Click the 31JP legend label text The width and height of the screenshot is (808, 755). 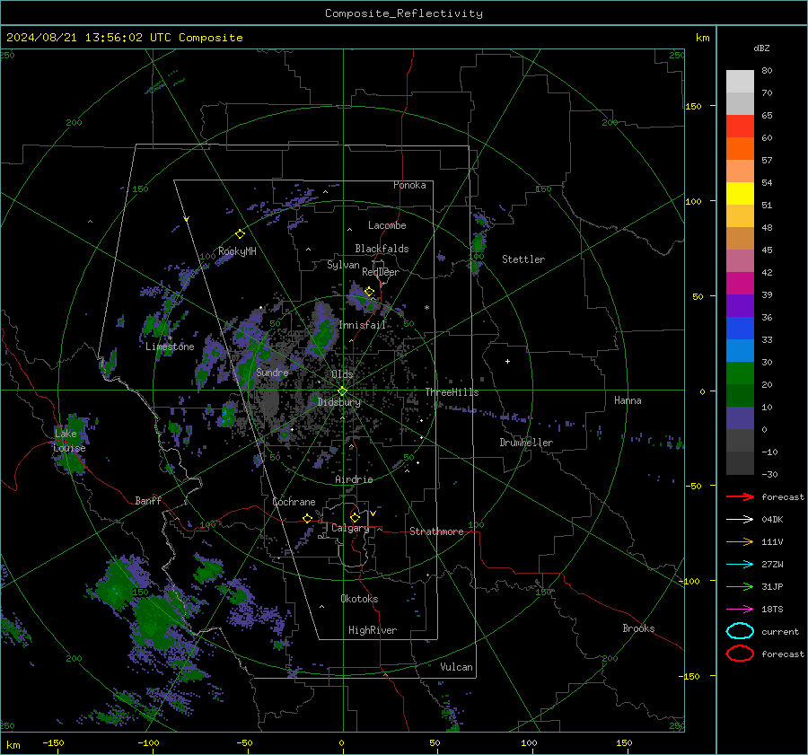tap(772, 586)
